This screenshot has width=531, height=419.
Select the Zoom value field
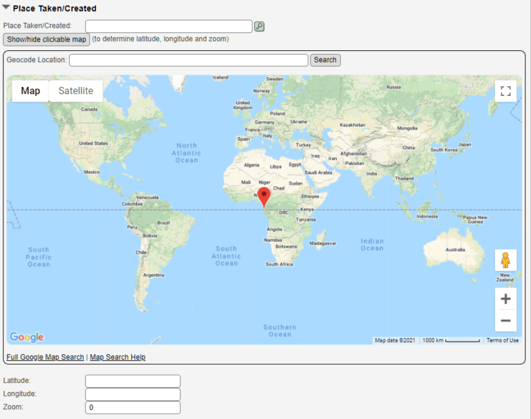[132, 407]
